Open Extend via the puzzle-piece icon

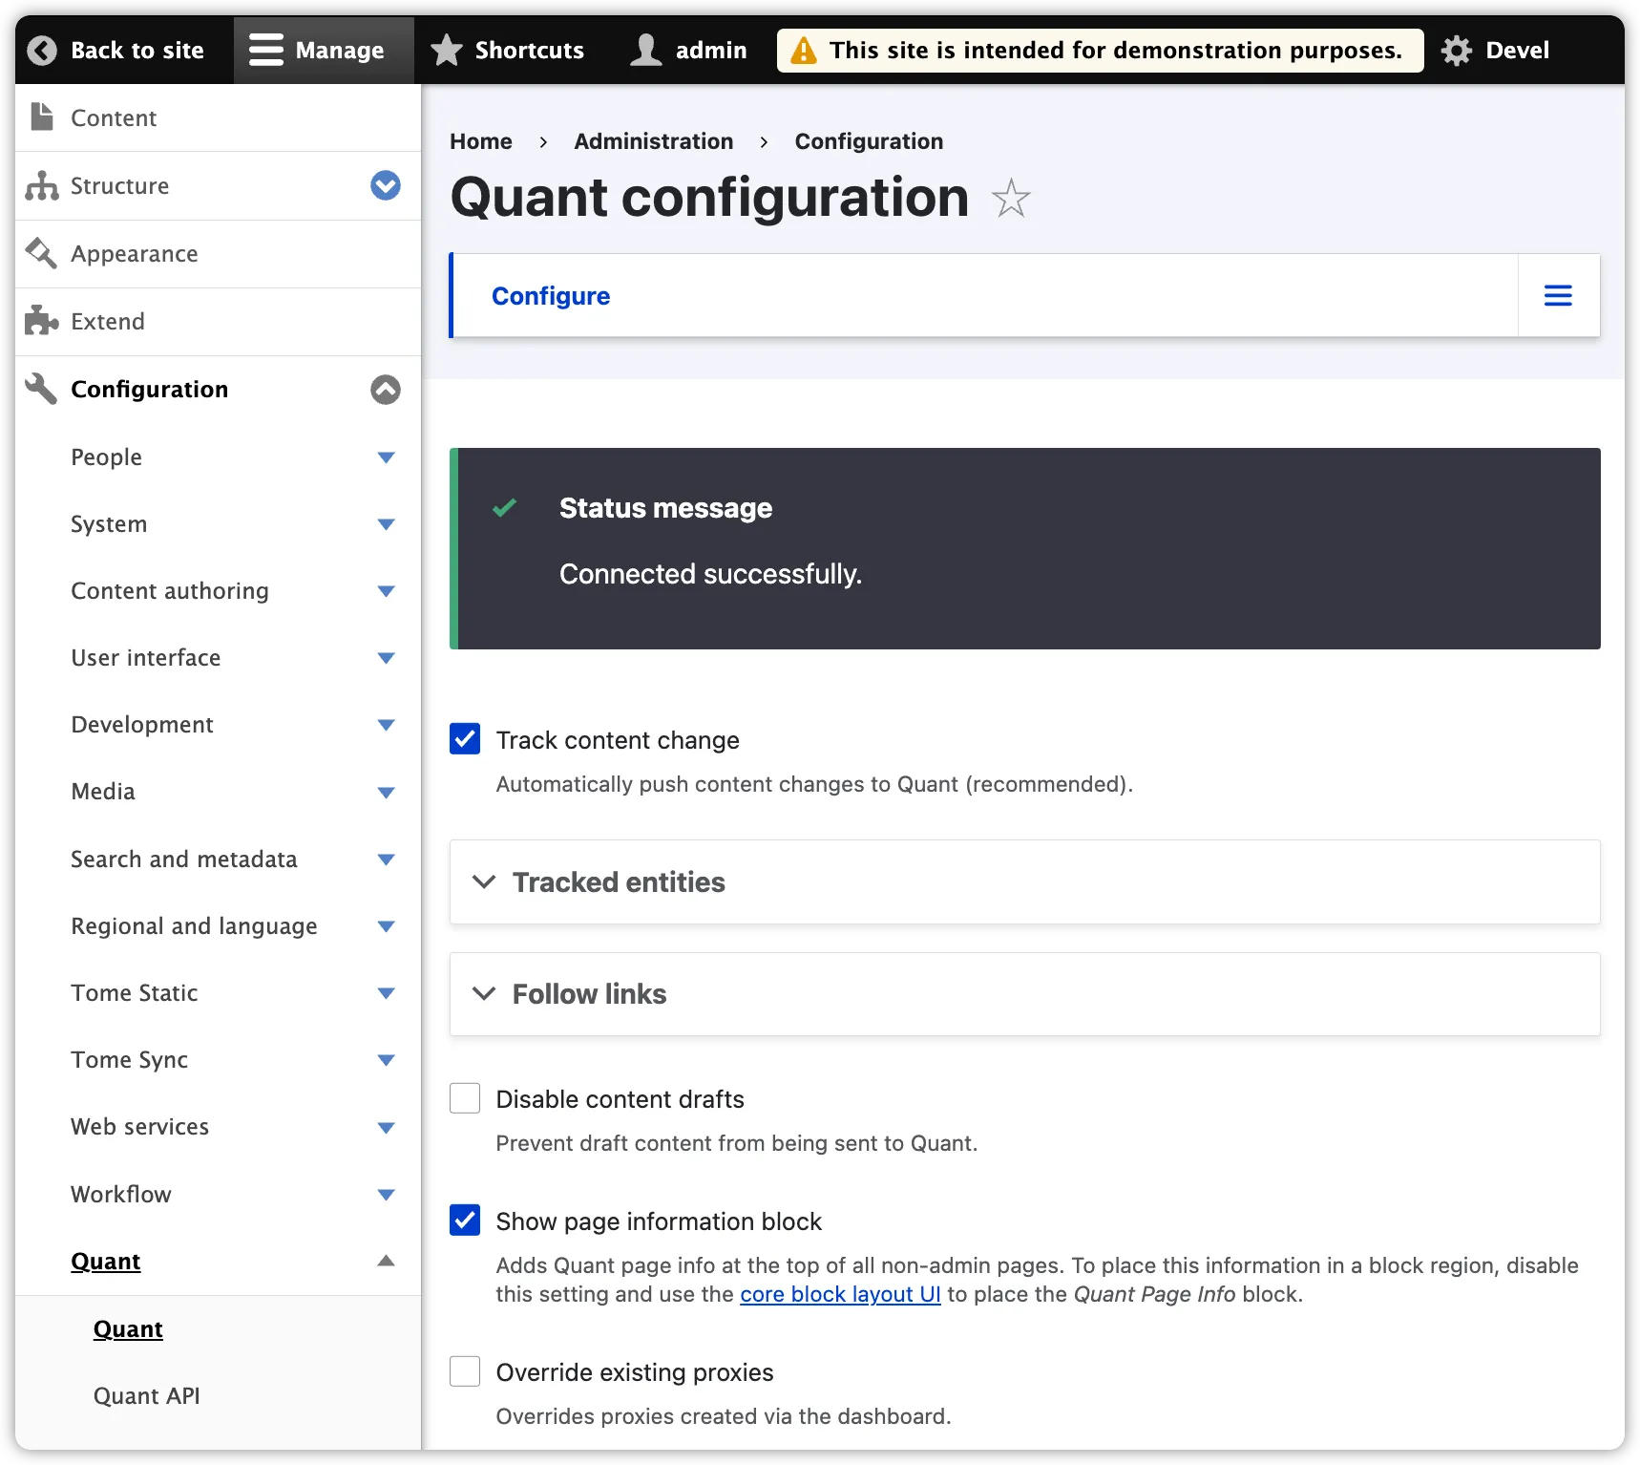(42, 321)
